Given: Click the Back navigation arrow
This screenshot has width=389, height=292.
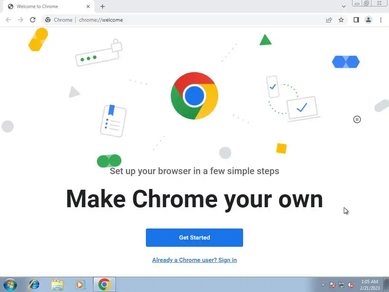Looking at the screenshot, I should (8, 20).
